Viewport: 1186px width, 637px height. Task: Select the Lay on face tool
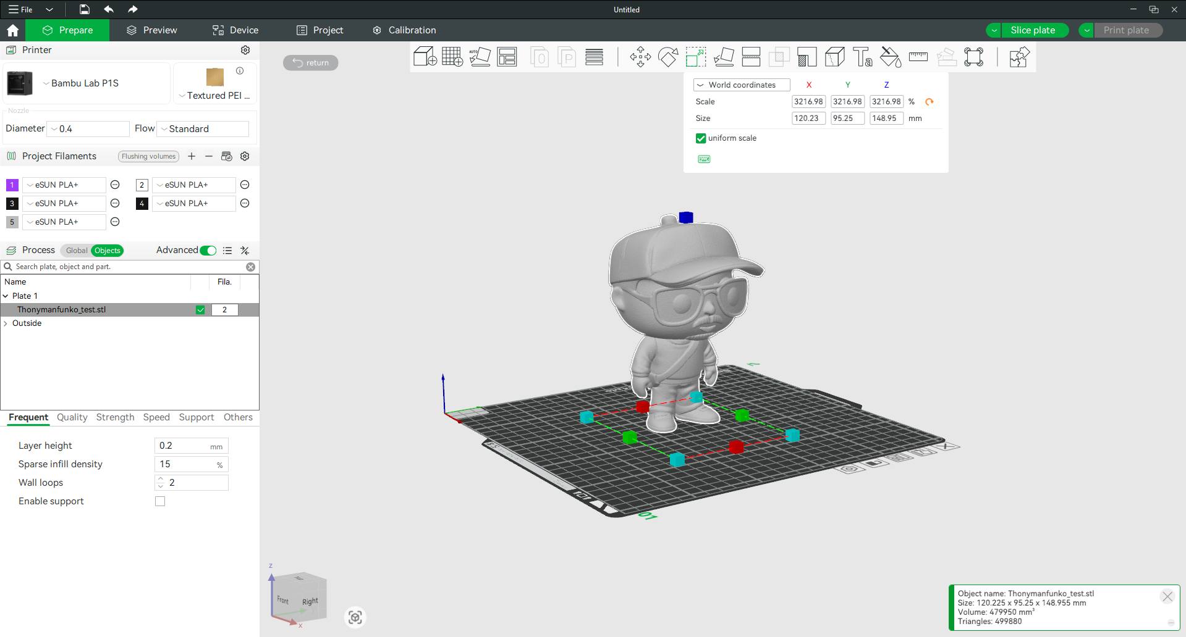(723, 57)
